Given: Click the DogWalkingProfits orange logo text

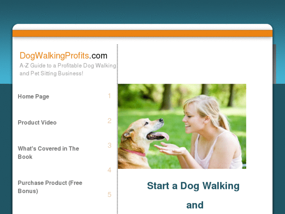Looking at the screenshot, I should 54,55.
